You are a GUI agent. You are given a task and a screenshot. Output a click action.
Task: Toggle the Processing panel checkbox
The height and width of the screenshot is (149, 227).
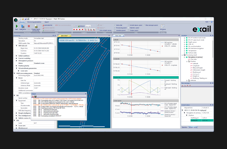[x=115, y=28]
